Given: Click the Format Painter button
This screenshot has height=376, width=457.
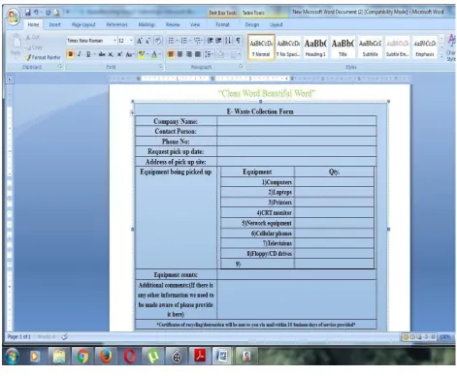Looking at the screenshot, I should pyautogui.click(x=43, y=57).
